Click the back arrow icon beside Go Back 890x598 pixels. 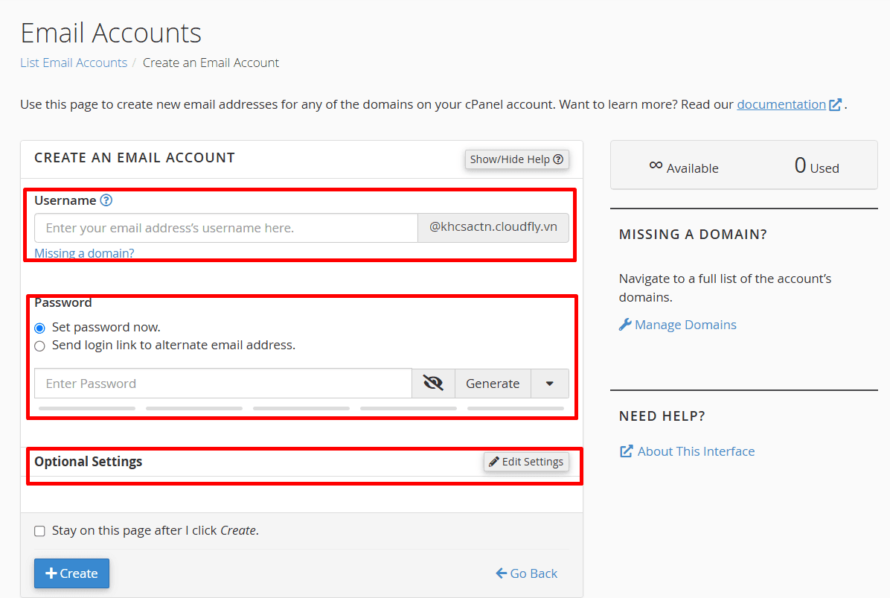pos(502,573)
